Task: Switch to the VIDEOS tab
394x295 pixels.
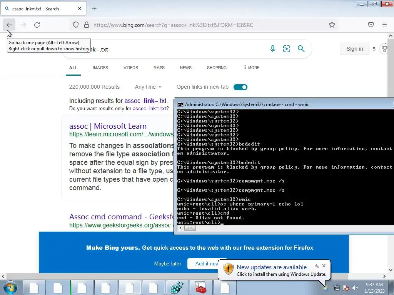Action: point(131,68)
